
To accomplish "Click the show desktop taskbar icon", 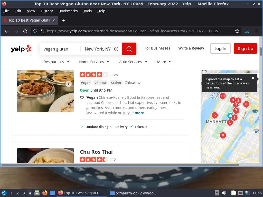I will point(52,193).
